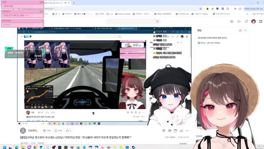The image size is (264, 149).
Task: Open the Chrome media control icon
Action: 235,9
